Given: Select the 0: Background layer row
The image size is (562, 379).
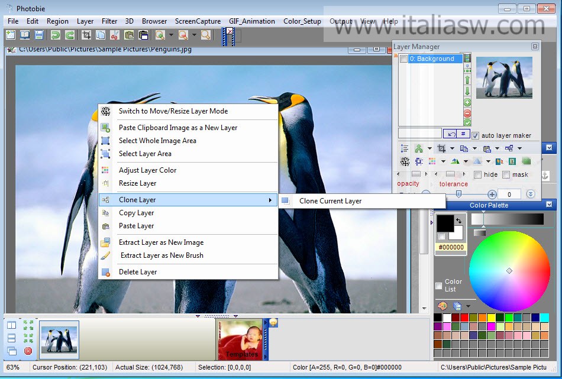Looking at the screenshot, I should [x=435, y=59].
